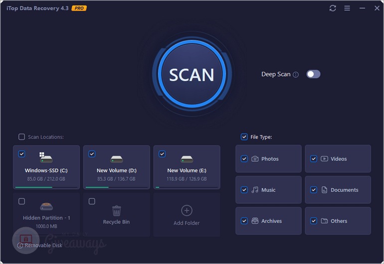Click the Others label
This screenshot has height=264, width=384.
tap(339, 221)
